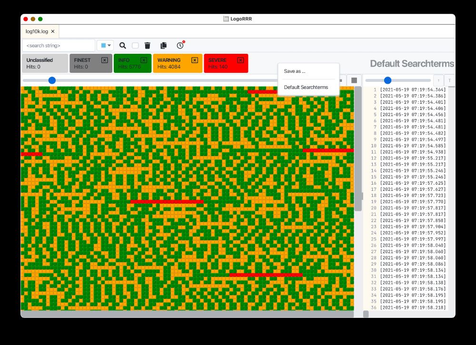This screenshot has height=345, width=476.
Task: Select log line 16 at 07:19:57.625
Action: [x=406, y=183]
